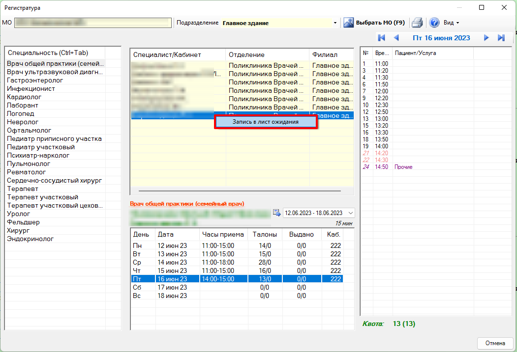Click the Талоны column header

coord(265,234)
